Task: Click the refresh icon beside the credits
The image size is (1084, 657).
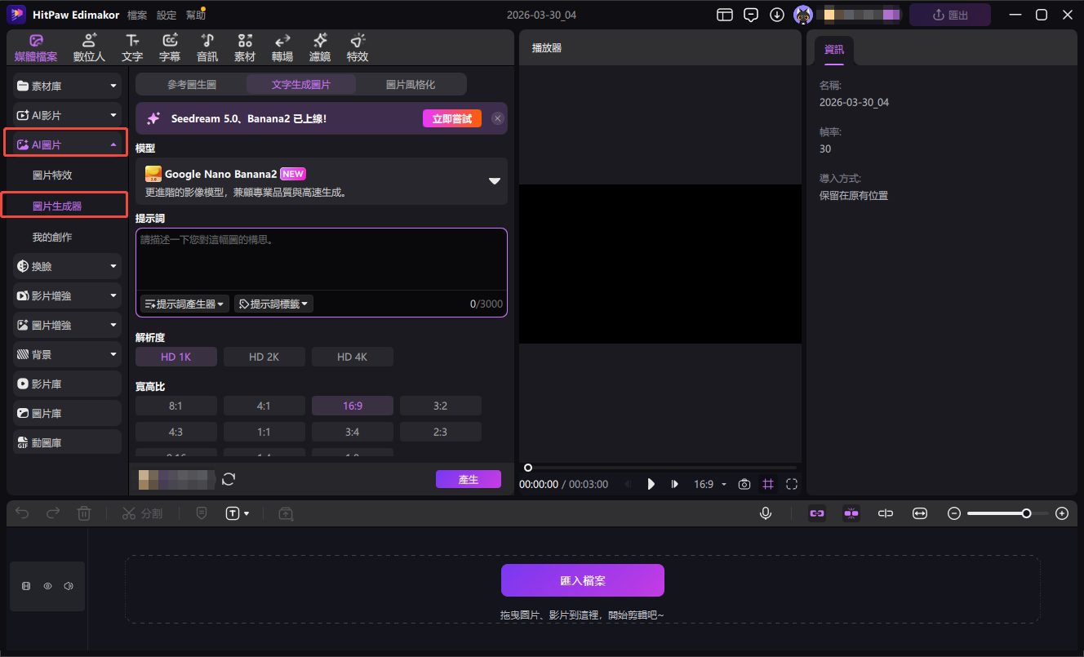Action: tap(229, 479)
